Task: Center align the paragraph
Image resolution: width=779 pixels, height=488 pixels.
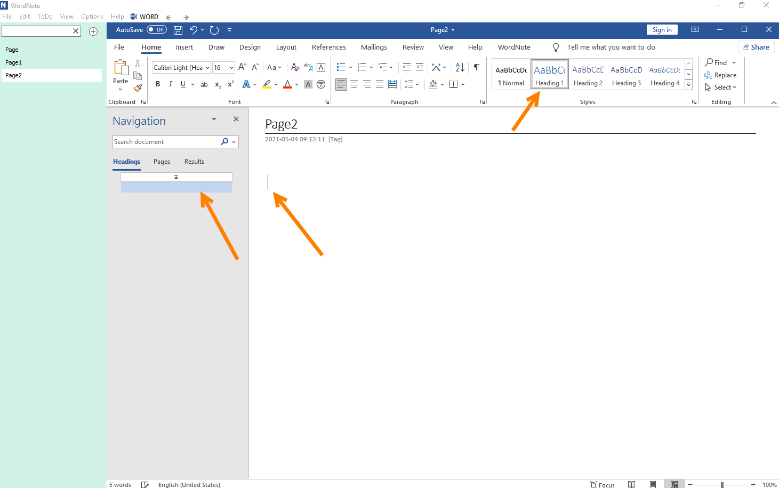Action: coord(354,84)
